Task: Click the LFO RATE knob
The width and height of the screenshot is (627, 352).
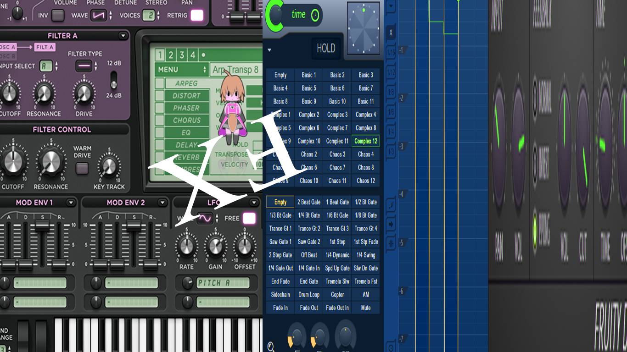Action: point(186,246)
